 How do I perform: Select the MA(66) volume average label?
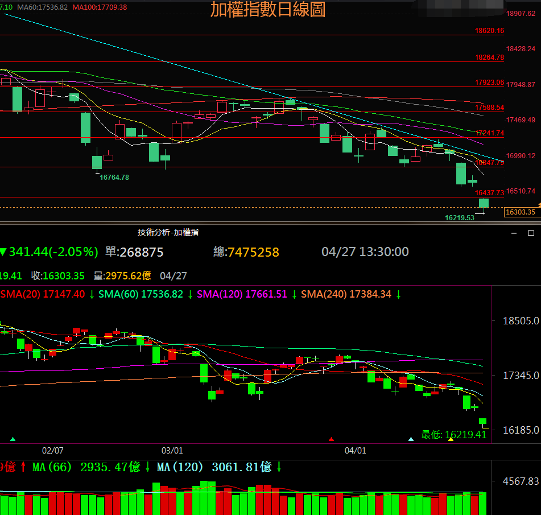(86, 467)
